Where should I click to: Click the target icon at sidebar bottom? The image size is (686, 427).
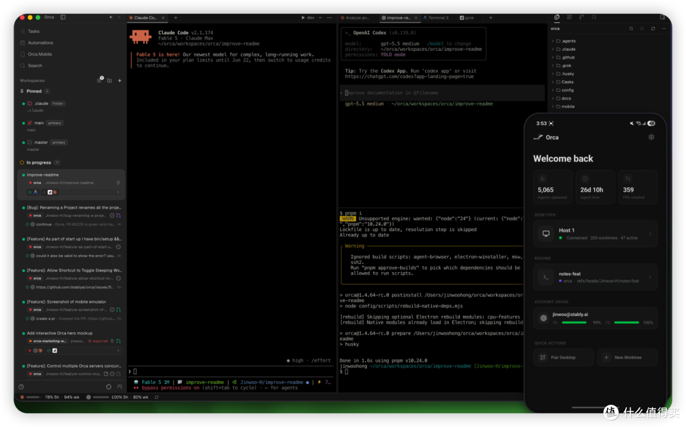[109, 387]
